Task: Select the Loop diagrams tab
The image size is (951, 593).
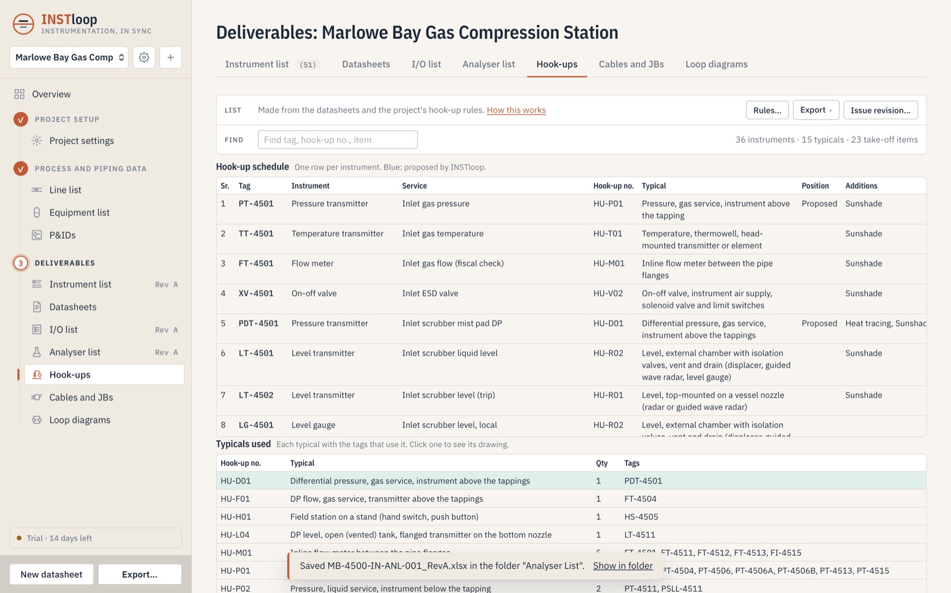Action: click(716, 64)
